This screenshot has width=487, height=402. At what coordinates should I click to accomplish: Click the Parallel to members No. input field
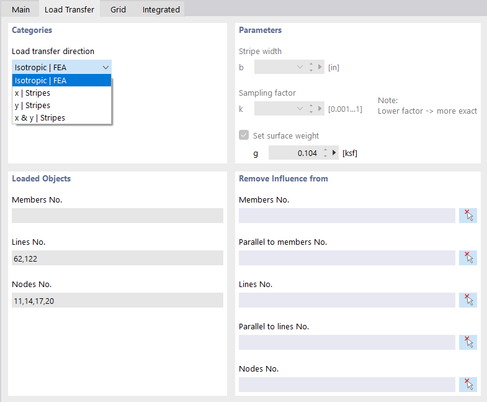tap(347, 258)
